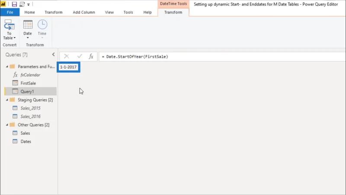Click the second title bar toolbar icon

tap(22, 4)
